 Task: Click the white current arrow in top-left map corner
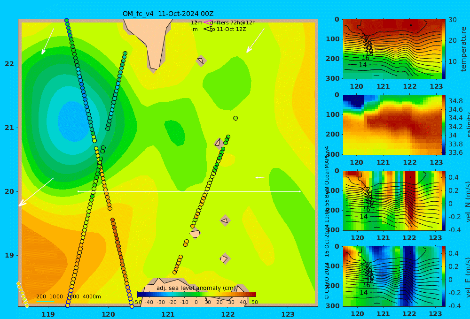(47, 42)
